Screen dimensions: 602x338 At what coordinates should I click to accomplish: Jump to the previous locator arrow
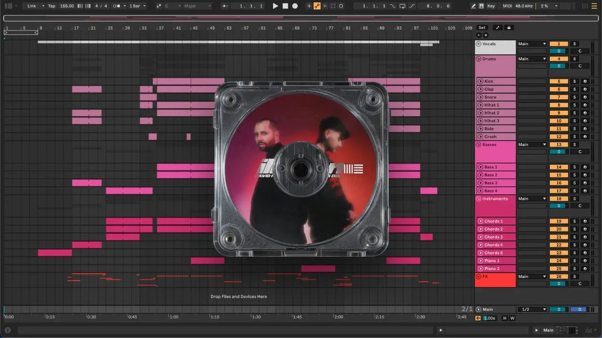tap(479, 35)
